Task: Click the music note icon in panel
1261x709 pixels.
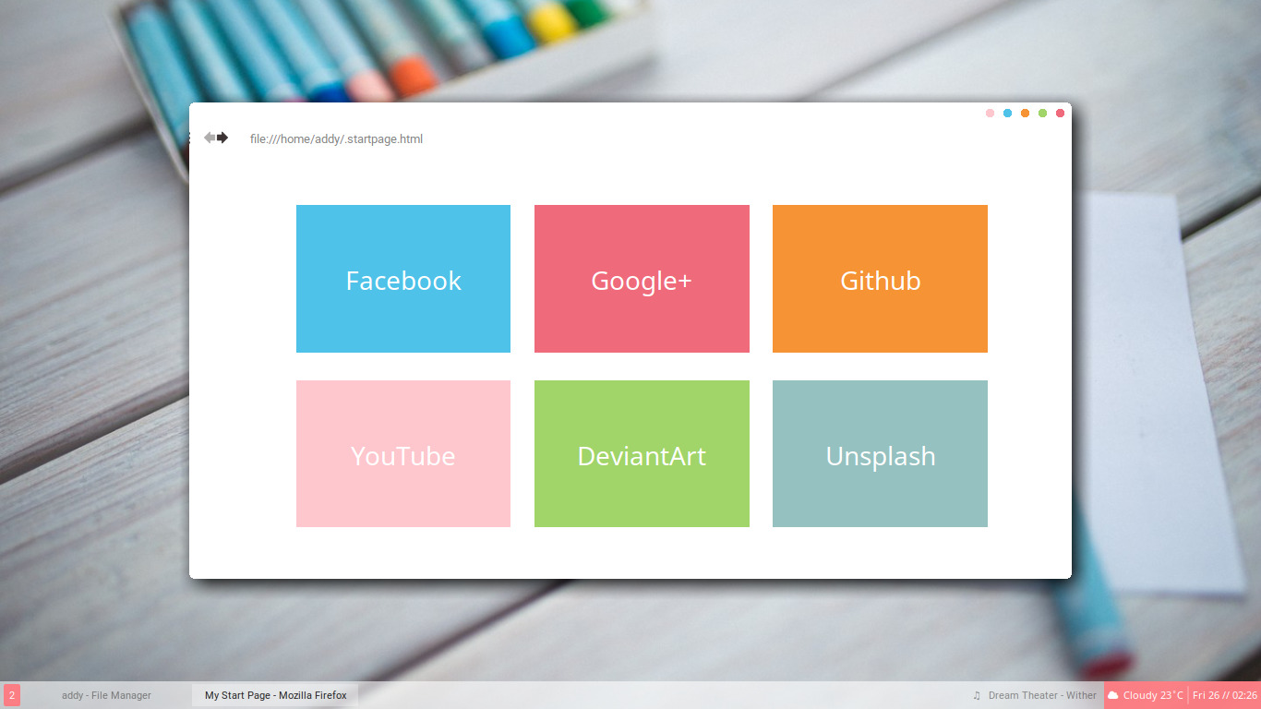Action: click(x=977, y=695)
